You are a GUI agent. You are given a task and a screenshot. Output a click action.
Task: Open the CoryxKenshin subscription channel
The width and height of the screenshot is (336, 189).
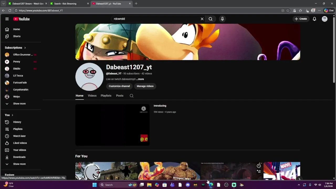point(20,90)
